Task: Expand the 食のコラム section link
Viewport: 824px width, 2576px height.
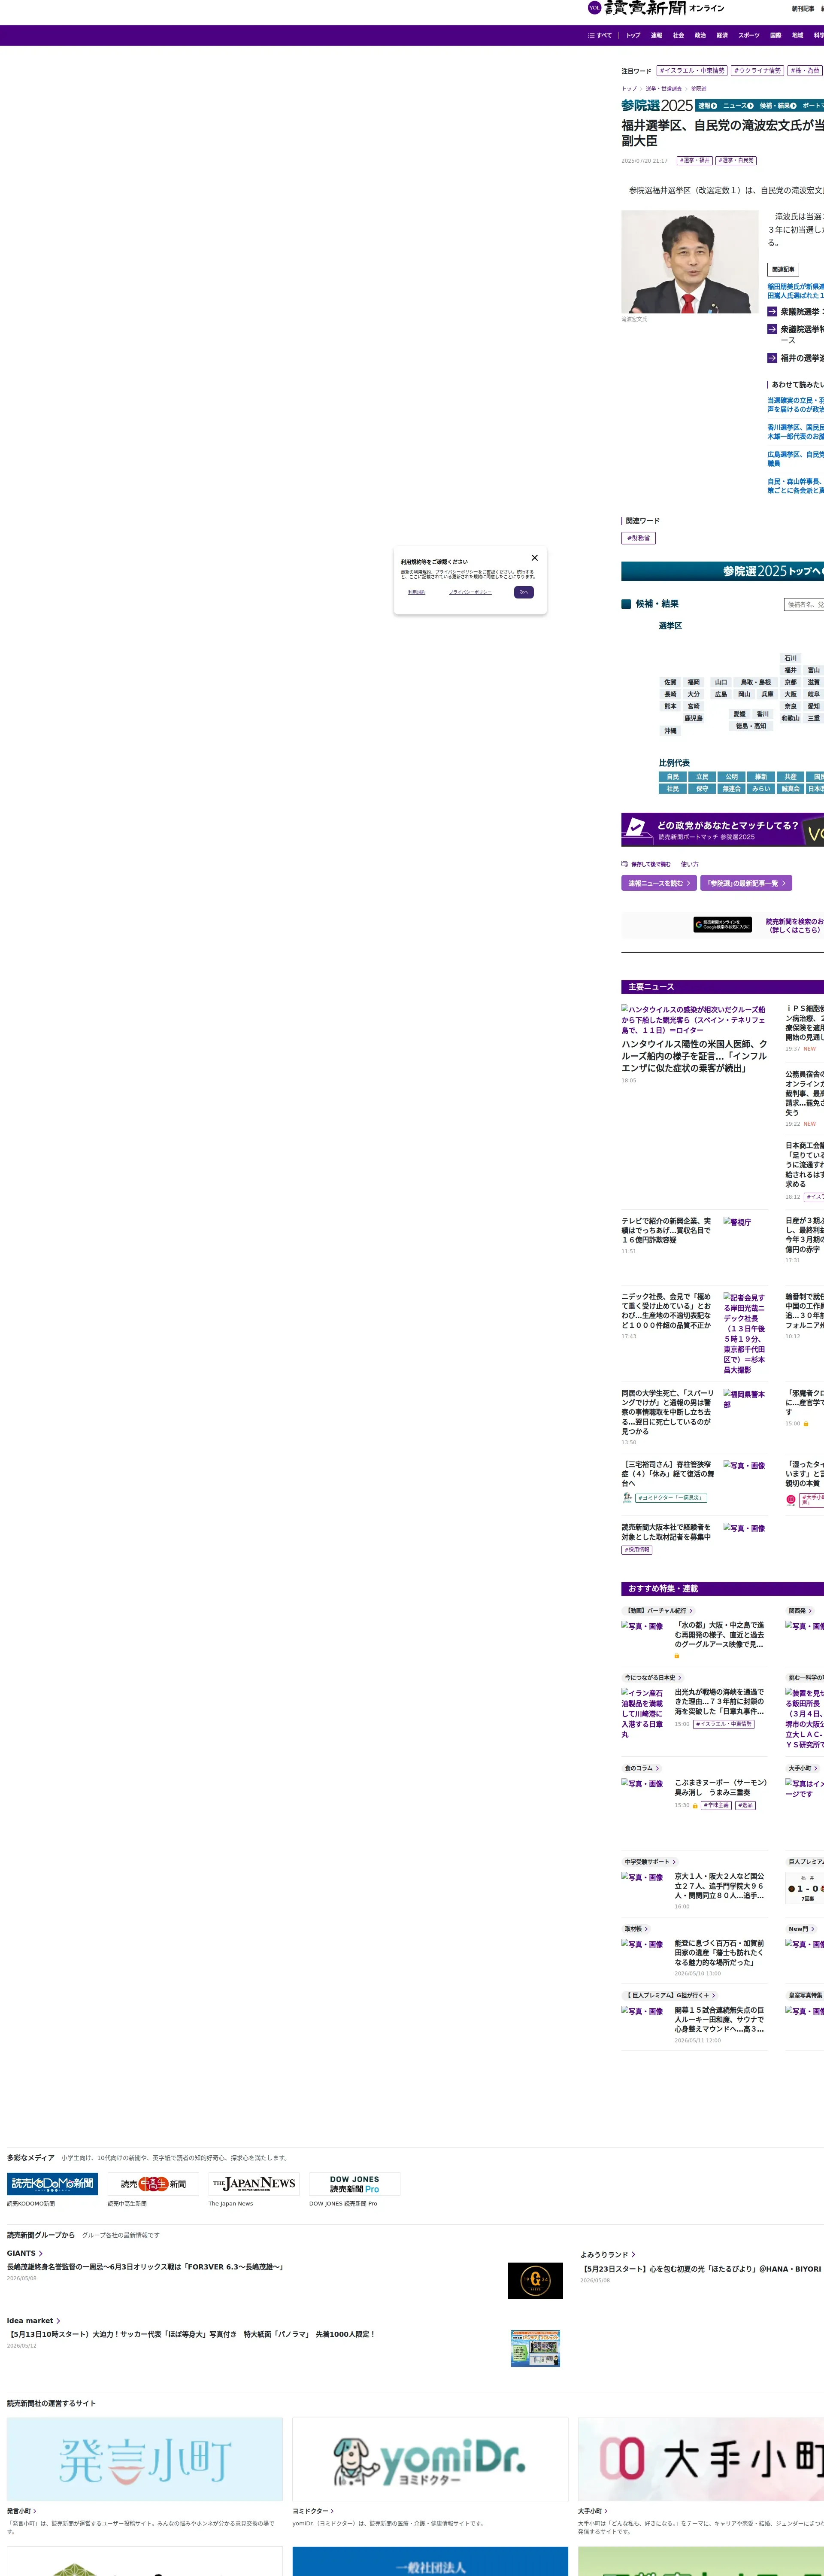Action: point(642,1768)
